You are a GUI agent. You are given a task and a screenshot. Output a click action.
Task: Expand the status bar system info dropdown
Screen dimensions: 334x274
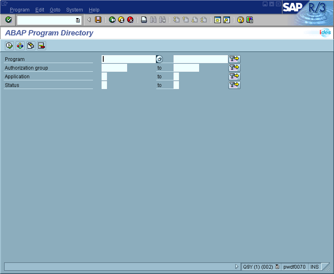(277, 267)
